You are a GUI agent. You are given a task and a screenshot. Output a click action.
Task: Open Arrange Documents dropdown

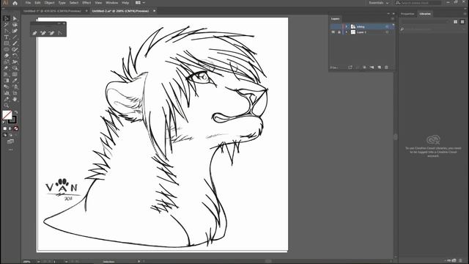[140, 3]
